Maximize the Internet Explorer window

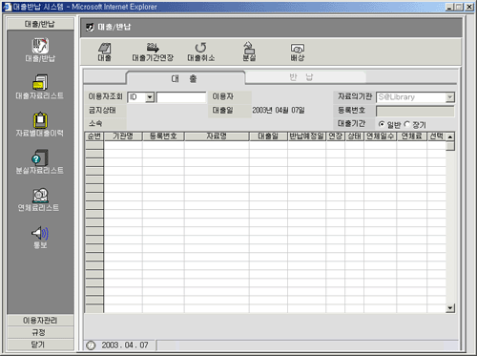coord(459,7)
